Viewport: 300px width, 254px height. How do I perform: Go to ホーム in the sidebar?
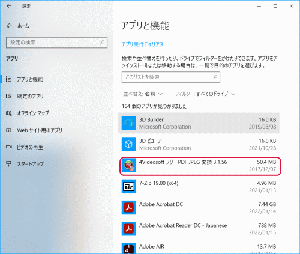coord(23,26)
